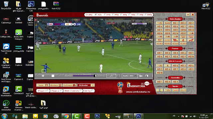Check the Multi-Channels checkbox
The image size is (213, 119).
81,91
